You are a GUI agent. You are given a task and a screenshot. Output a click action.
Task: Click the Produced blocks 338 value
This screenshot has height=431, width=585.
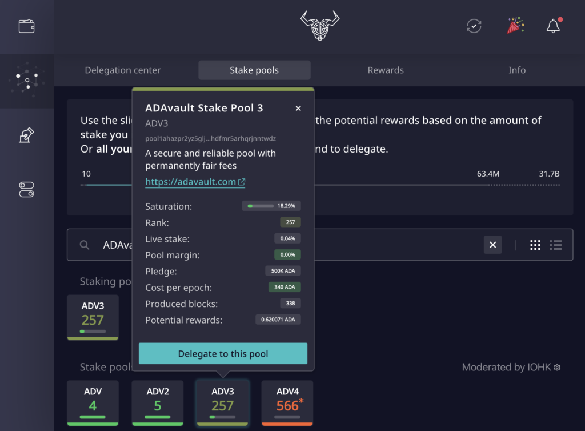(x=291, y=304)
